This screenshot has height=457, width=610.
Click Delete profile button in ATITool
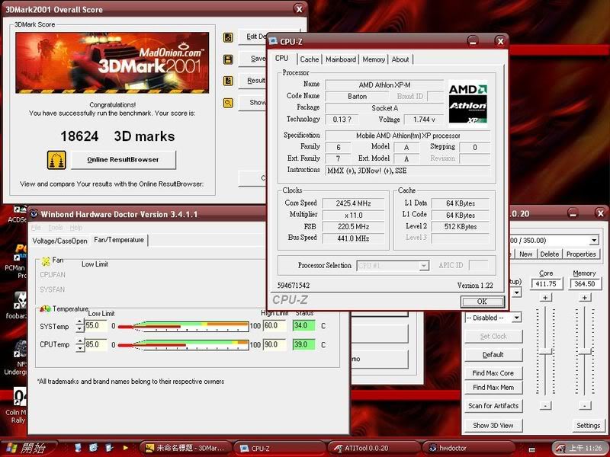click(x=549, y=254)
